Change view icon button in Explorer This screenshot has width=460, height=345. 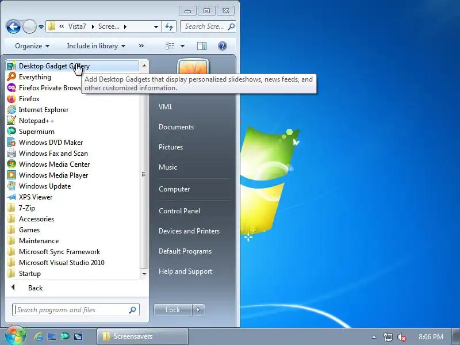coord(170,46)
